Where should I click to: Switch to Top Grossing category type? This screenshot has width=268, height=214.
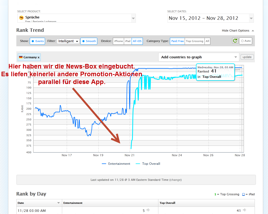(x=195, y=41)
